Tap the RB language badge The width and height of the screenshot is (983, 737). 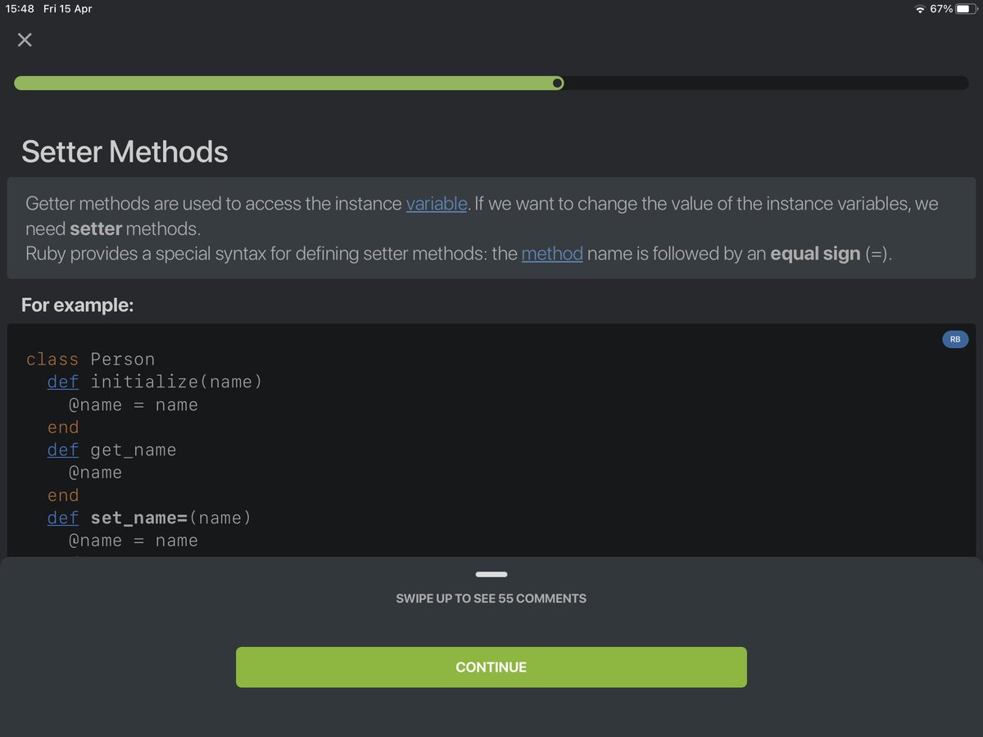point(955,339)
